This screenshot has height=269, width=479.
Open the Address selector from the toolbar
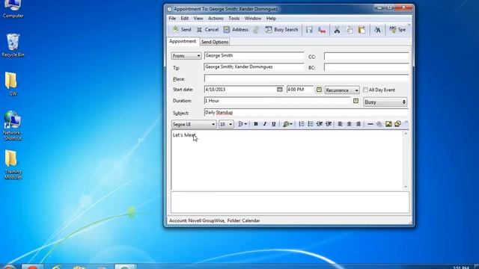(236, 30)
